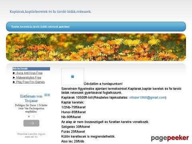The width and height of the screenshot is (192, 144).
Task: Click the Hunor-85ft/keret price line
Action: point(74,112)
